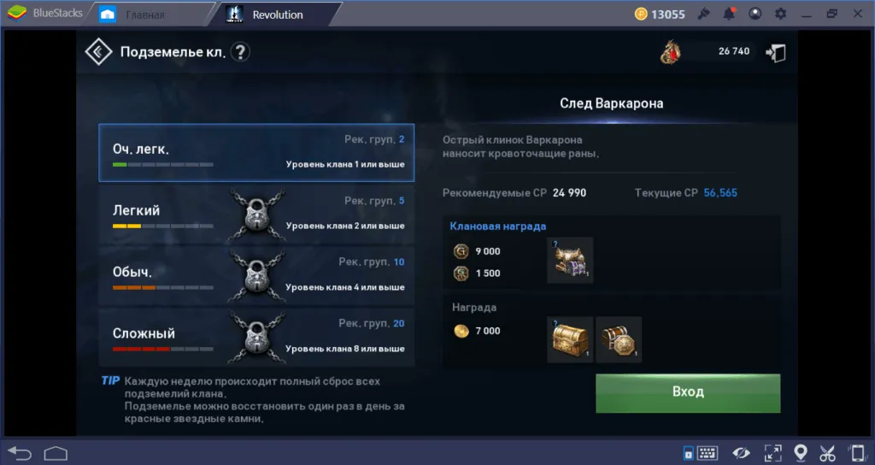This screenshot has height=465, width=875.
Task: Select the locked Сложный difficulty
Action: tap(256, 337)
